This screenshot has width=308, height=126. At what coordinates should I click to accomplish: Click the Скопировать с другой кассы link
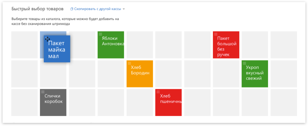97,9
